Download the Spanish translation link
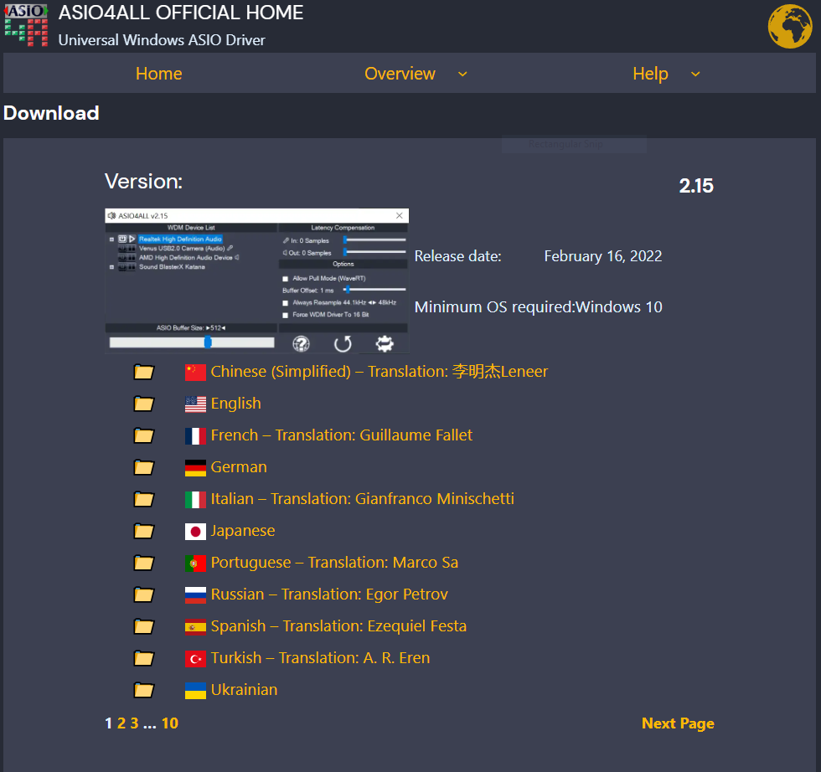The width and height of the screenshot is (821, 772). coord(338,626)
